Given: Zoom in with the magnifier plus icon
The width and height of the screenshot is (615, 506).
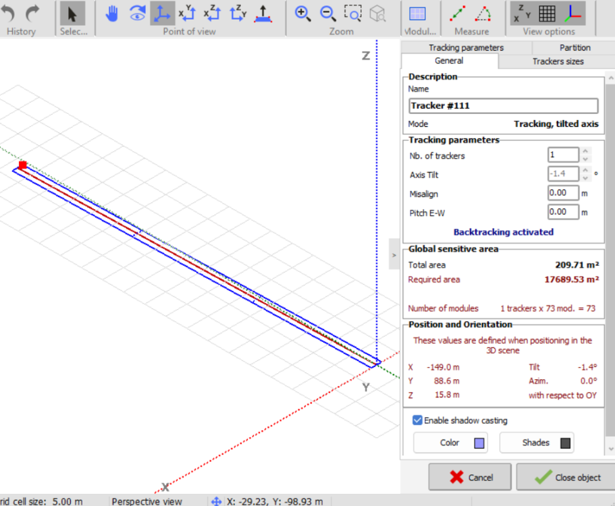Looking at the screenshot, I should pos(303,13).
